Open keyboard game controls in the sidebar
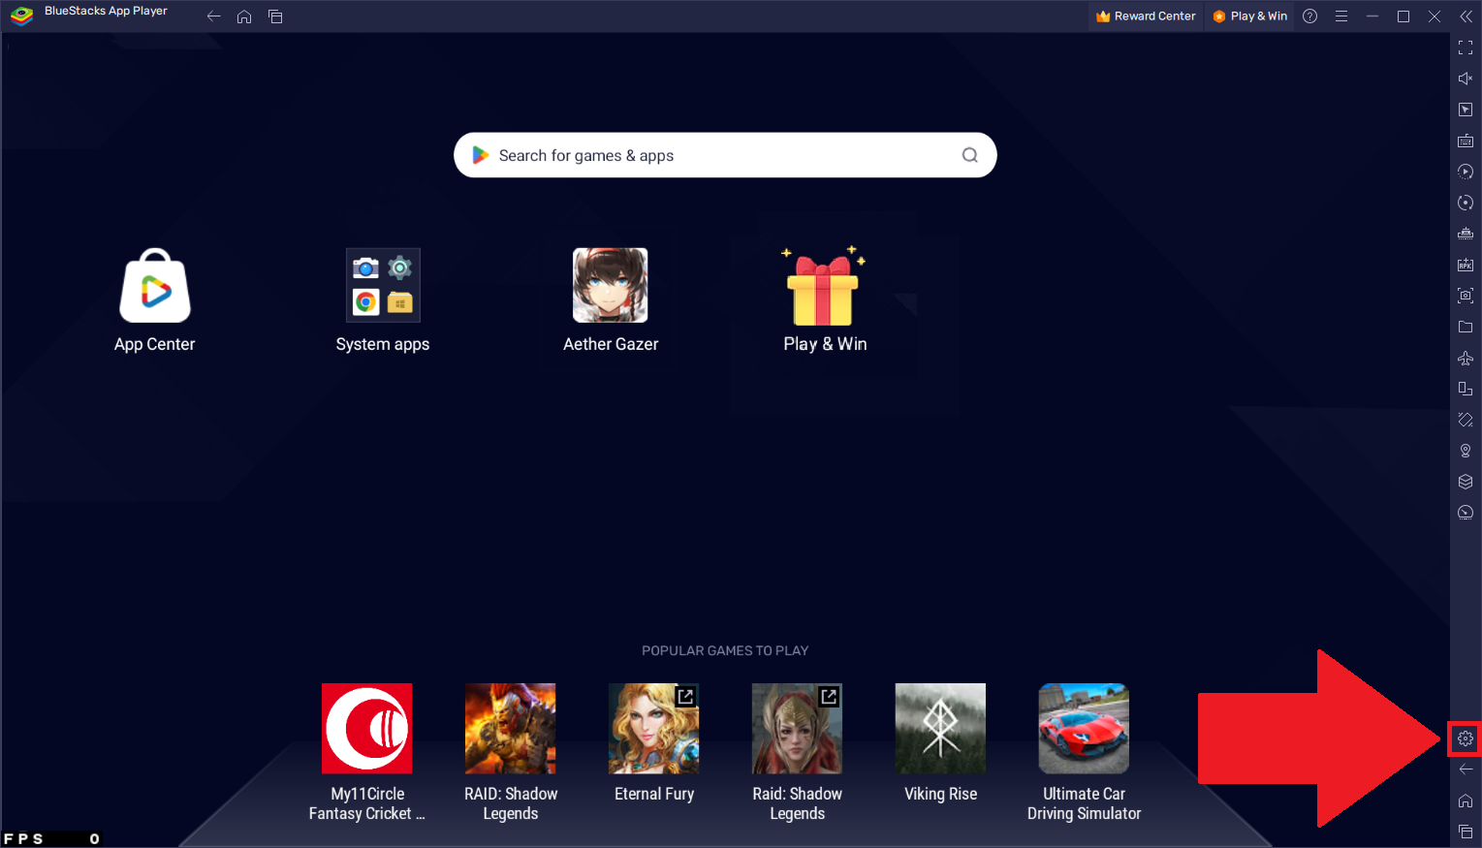The height and width of the screenshot is (848, 1482). (x=1466, y=141)
